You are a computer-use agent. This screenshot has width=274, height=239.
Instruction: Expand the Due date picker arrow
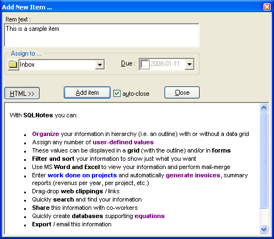tap(189, 64)
